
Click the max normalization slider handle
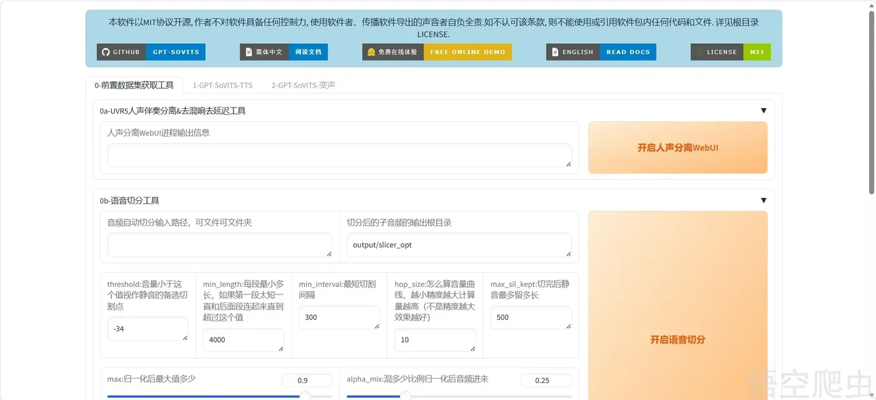point(305,396)
